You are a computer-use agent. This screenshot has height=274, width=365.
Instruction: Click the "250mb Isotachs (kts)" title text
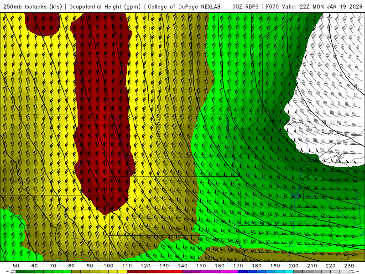click(x=32, y=6)
